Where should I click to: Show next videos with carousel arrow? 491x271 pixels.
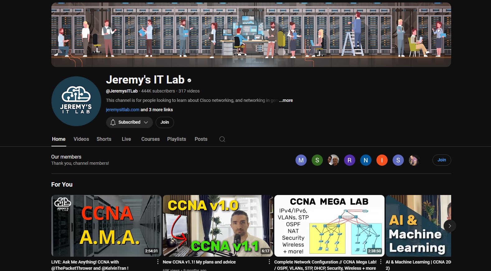tap(450, 226)
